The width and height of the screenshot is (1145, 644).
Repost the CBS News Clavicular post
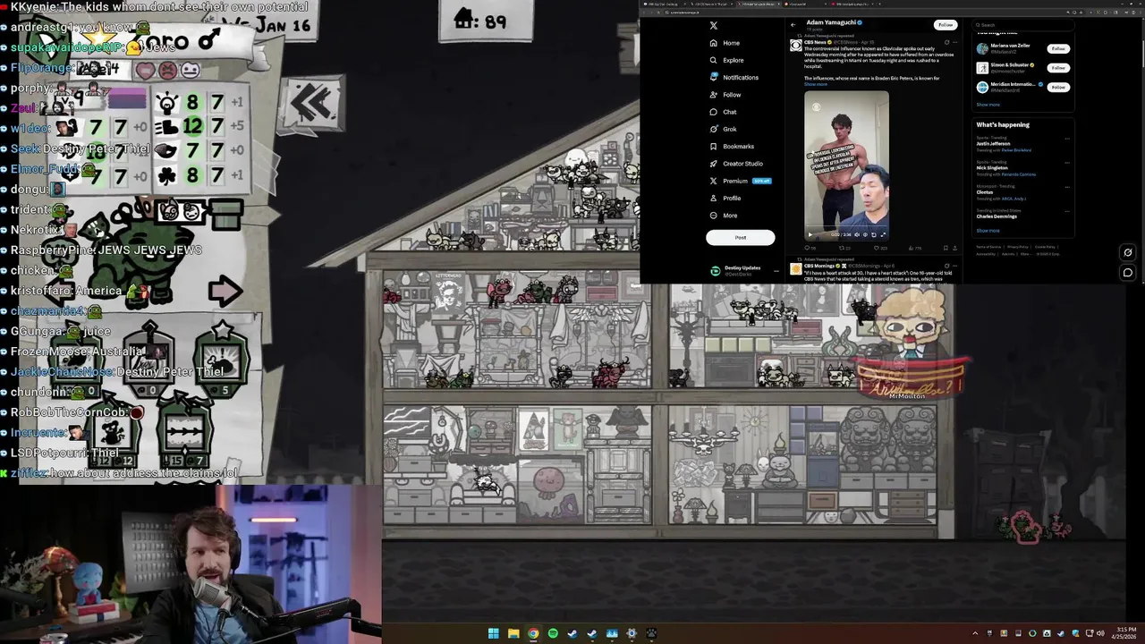pyautogui.click(x=842, y=249)
